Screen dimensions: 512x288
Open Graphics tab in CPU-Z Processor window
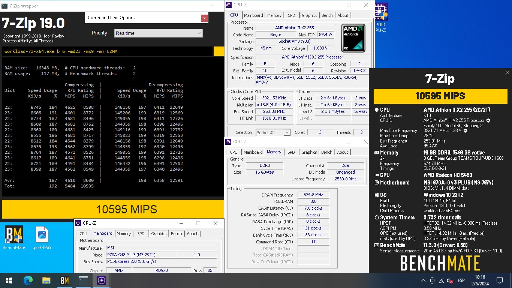pos(310,15)
